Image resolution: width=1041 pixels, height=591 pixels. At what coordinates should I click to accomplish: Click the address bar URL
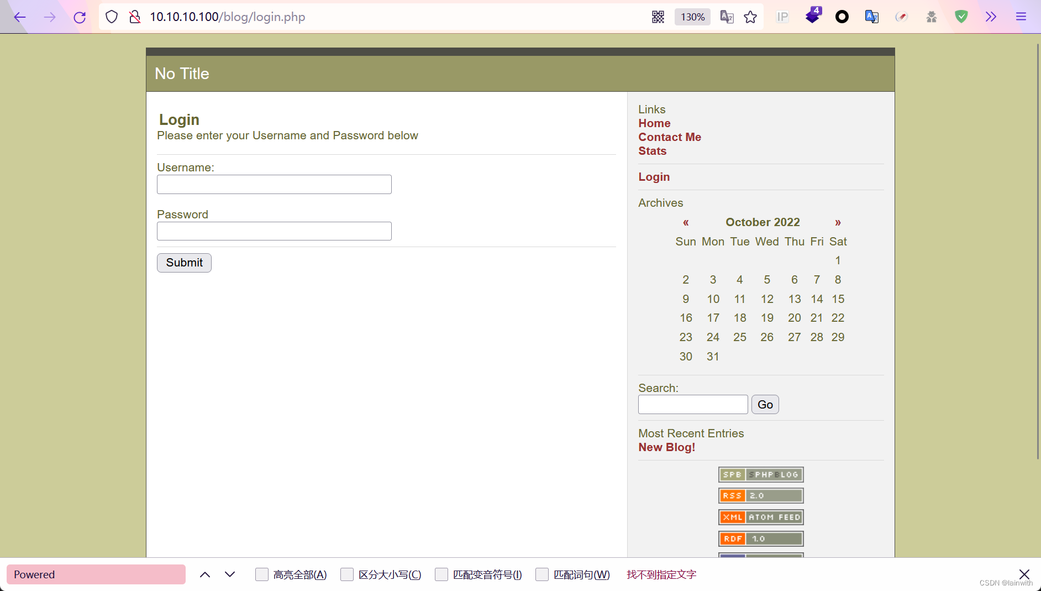(x=228, y=17)
